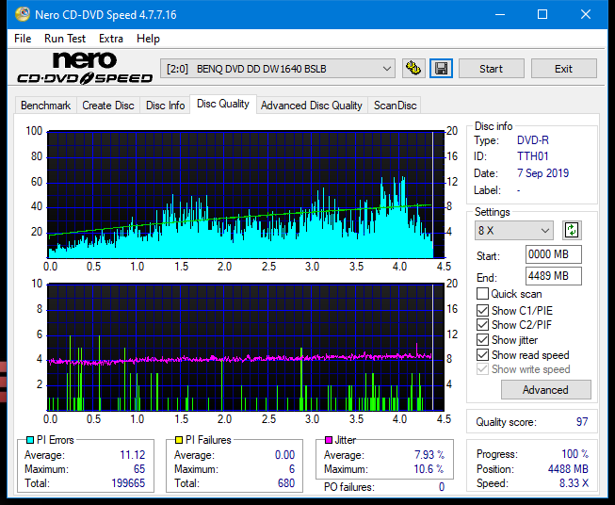Viewport: 615px width, 505px height.
Task: Switch to Advanced Disc Quality tab
Action: 312,106
